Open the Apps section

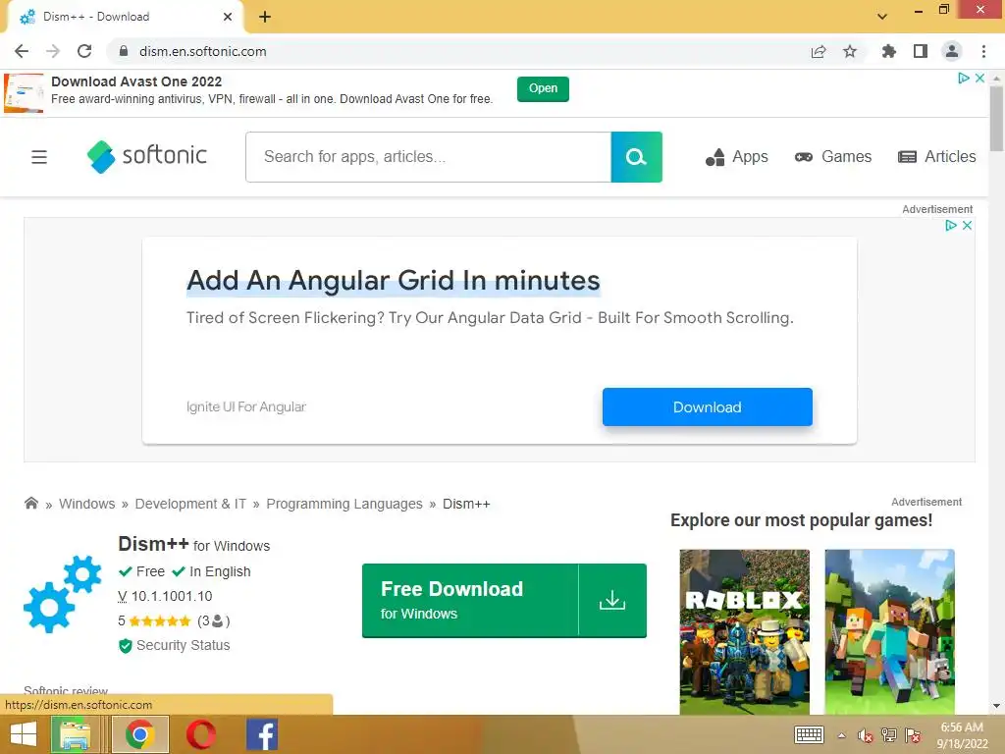736,157
